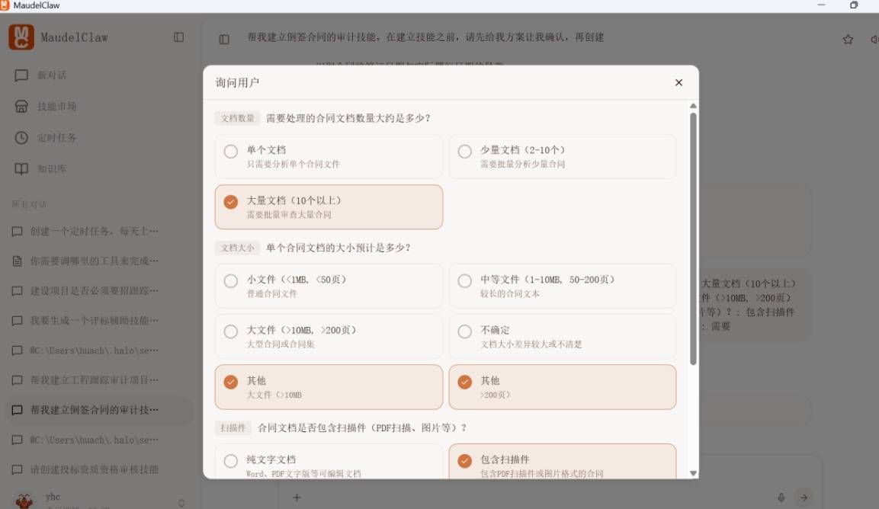Collapse the left sidebar panel

coord(178,37)
